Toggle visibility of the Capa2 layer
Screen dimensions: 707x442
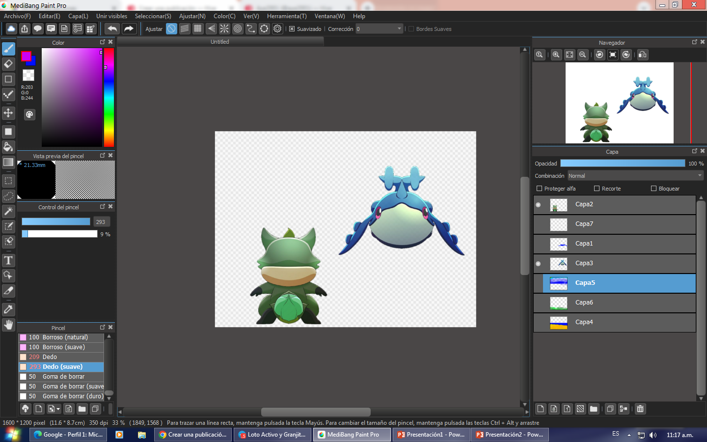pyautogui.click(x=538, y=205)
